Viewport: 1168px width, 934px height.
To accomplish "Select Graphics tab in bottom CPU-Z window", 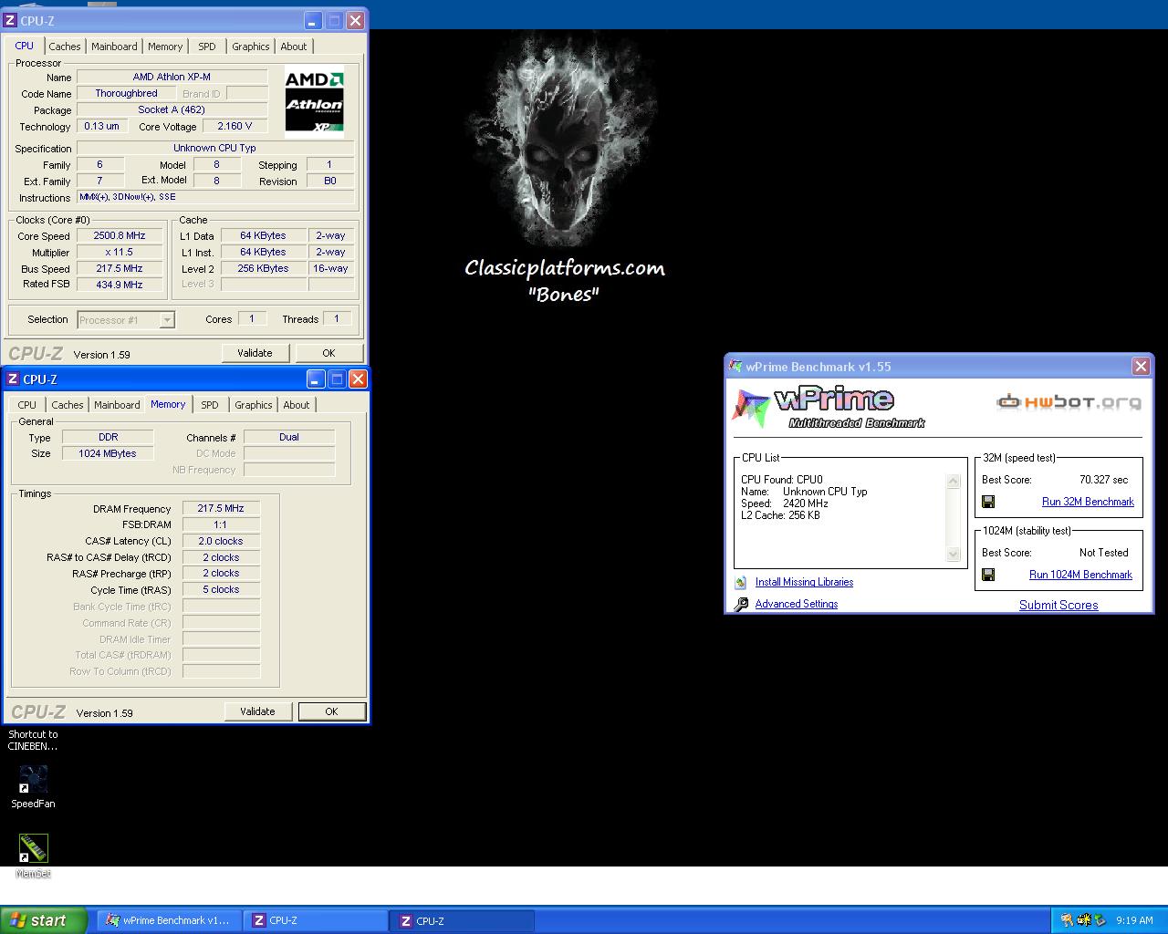I will [x=253, y=405].
